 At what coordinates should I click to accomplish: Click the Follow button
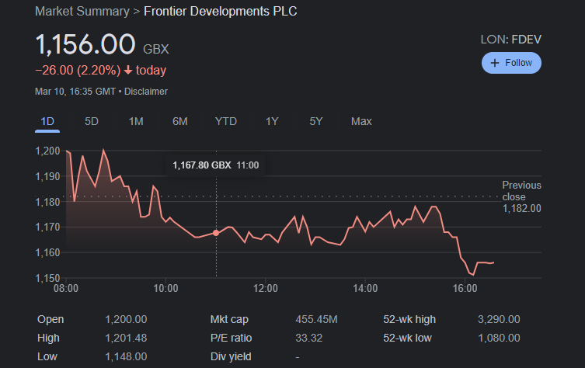coord(511,63)
